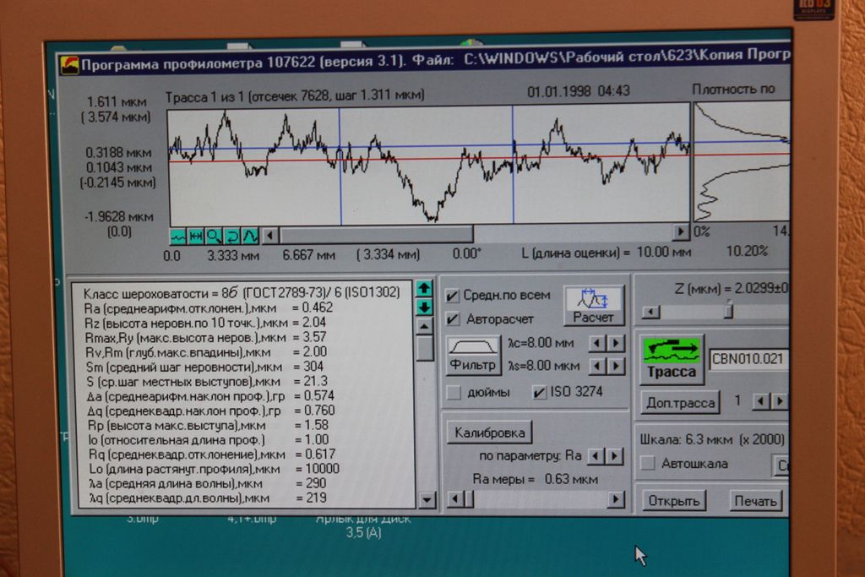This screenshot has width=865, height=577.
Task: Enable the дюймы inches checkbox
Action: point(454,392)
